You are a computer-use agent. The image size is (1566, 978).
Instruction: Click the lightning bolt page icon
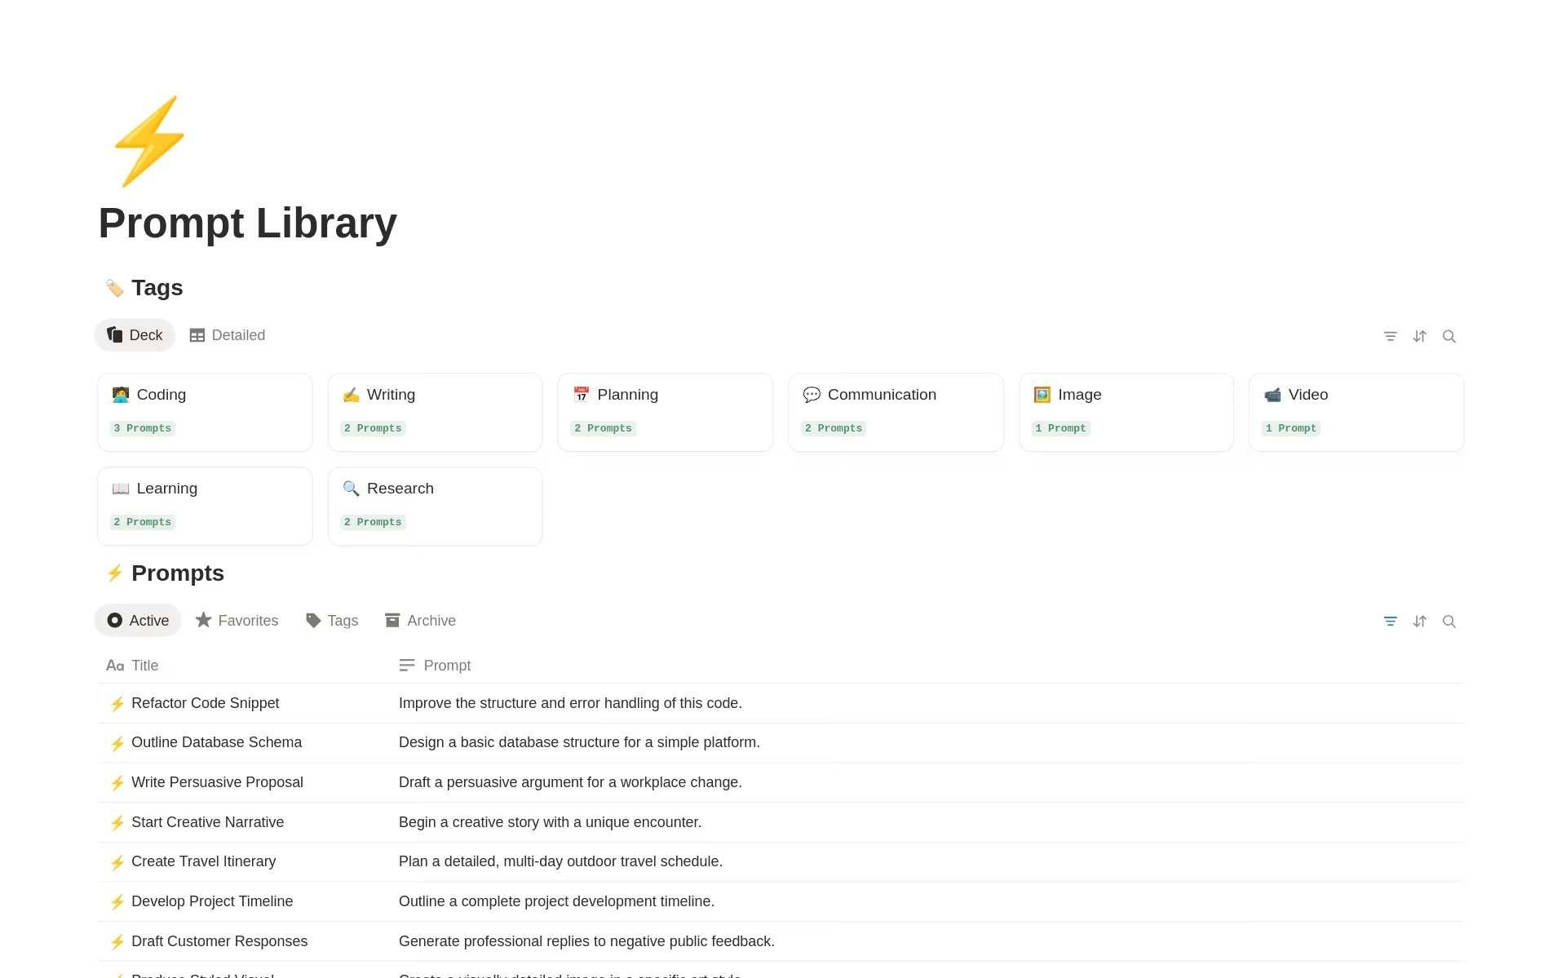pyautogui.click(x=149, y=141)
